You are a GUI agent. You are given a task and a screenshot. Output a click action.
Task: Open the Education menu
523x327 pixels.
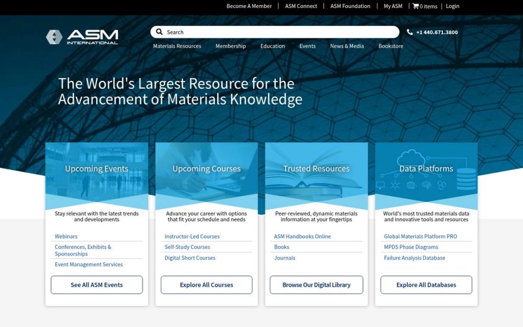coord(272,46)
